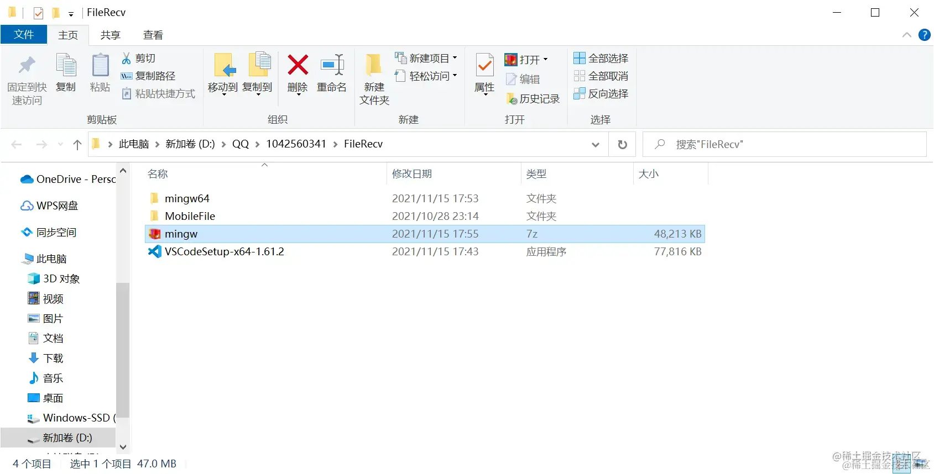Open New item (新建项目) dropdown
Screen dimensions: 934x474
[426, 58]
